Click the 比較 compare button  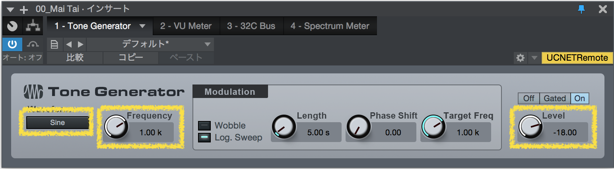tap(75, 58)
